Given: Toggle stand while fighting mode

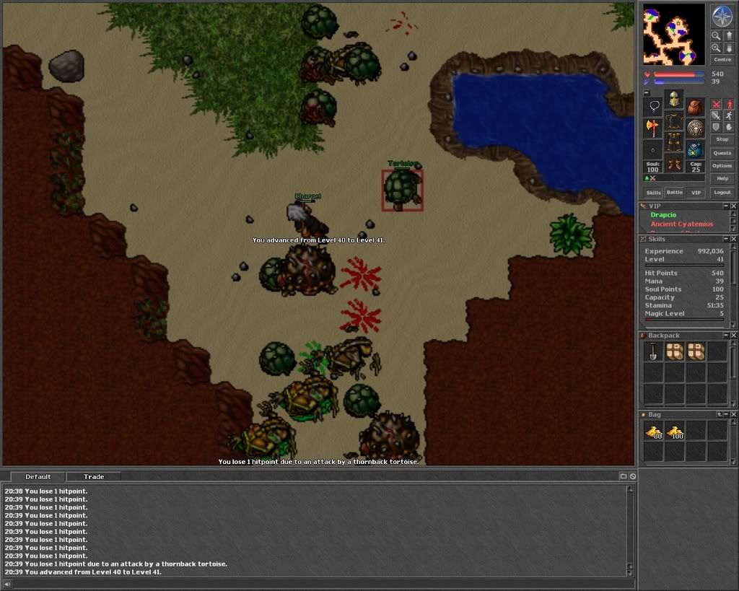Looking at the screenshot, I should tap(729, 104).
